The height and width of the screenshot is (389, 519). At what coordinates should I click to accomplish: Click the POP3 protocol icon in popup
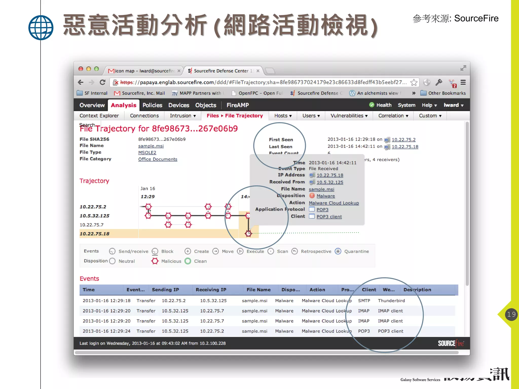(x=312, y=209)
